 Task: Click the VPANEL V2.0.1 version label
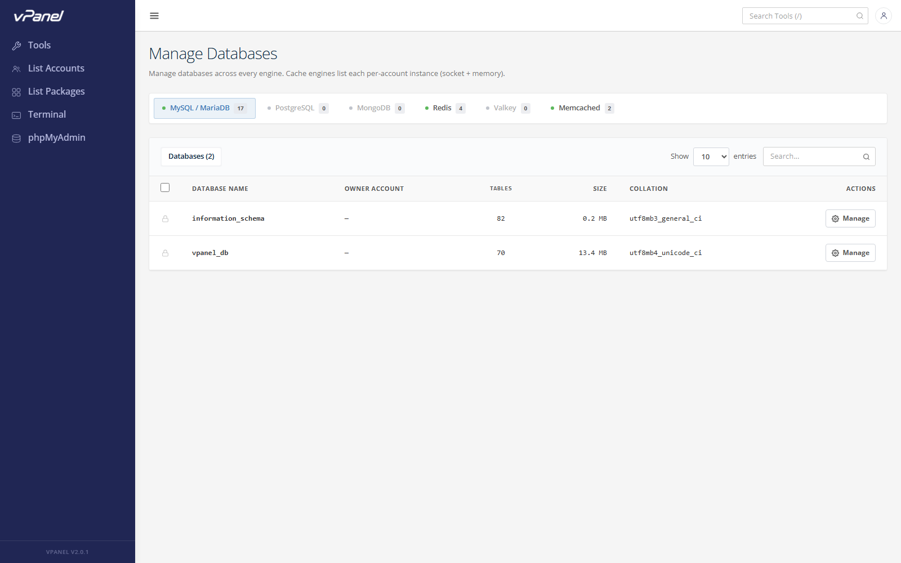pyautogui.click(x=67, y=552)
